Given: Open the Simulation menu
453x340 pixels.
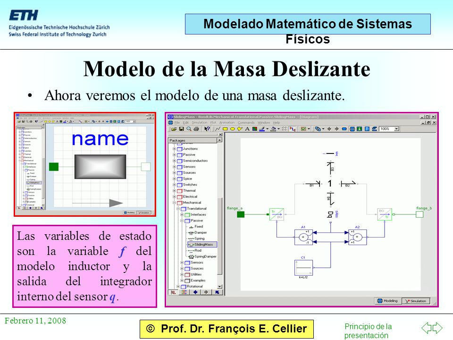Looking at the screenshot, I should [x=199, y=123].
